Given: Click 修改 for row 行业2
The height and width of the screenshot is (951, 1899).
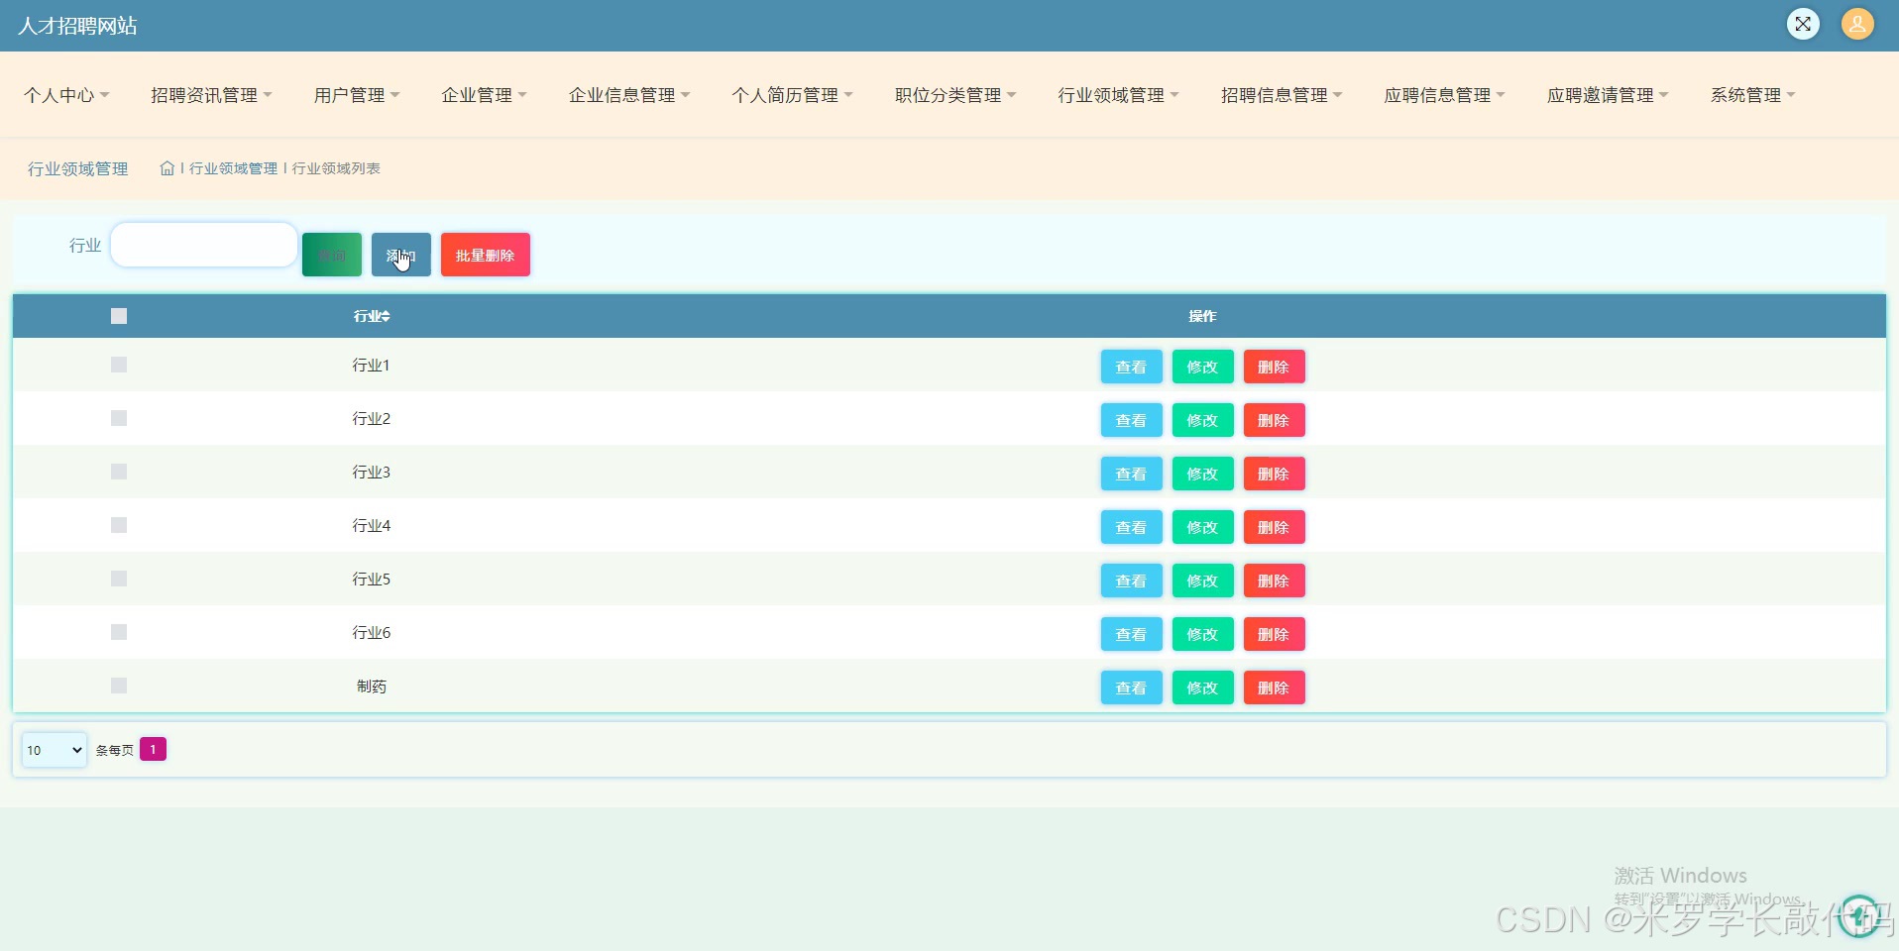Looking at the screenshot, I should [x=1202, y=420].
